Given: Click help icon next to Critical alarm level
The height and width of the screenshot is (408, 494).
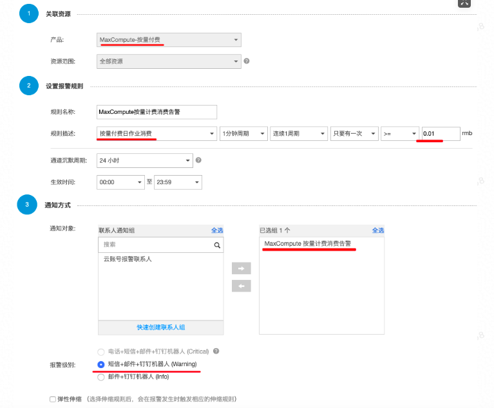Looking at the screenshot, I should tap(216, 351).
